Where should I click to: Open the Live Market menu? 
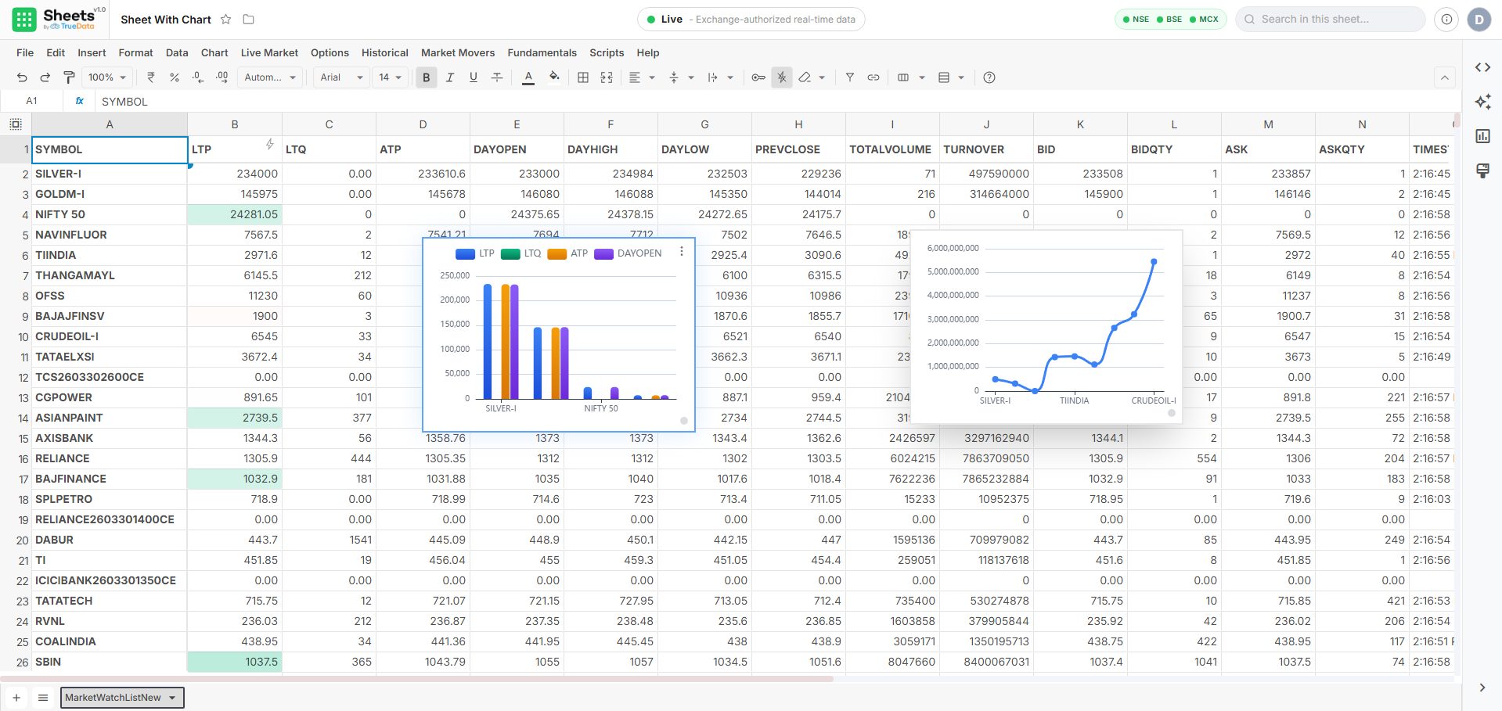[x=269, y=52]
